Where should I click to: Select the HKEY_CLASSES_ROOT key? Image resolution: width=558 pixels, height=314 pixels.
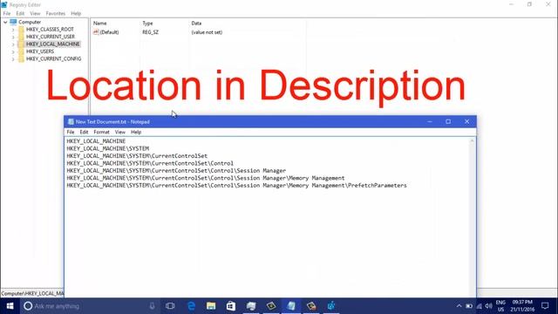(x=50, y=29)
